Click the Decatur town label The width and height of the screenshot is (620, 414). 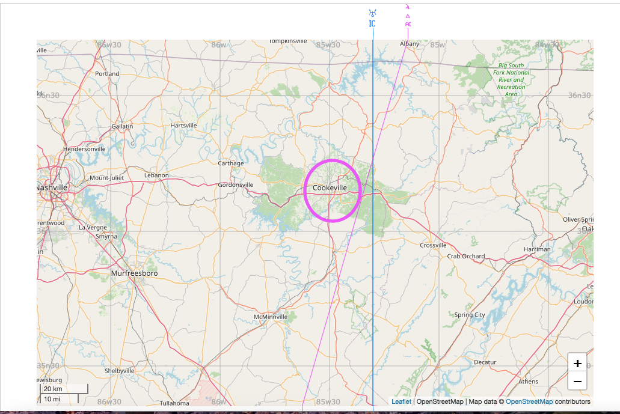(x=485, y=362)
